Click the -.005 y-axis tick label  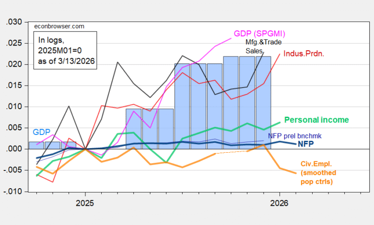[14, 170]
